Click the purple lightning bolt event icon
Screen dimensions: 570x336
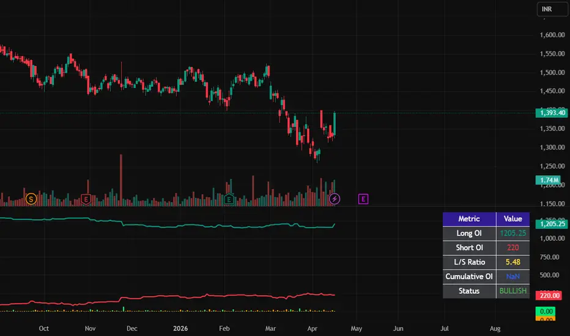click(x=335, y=199)
